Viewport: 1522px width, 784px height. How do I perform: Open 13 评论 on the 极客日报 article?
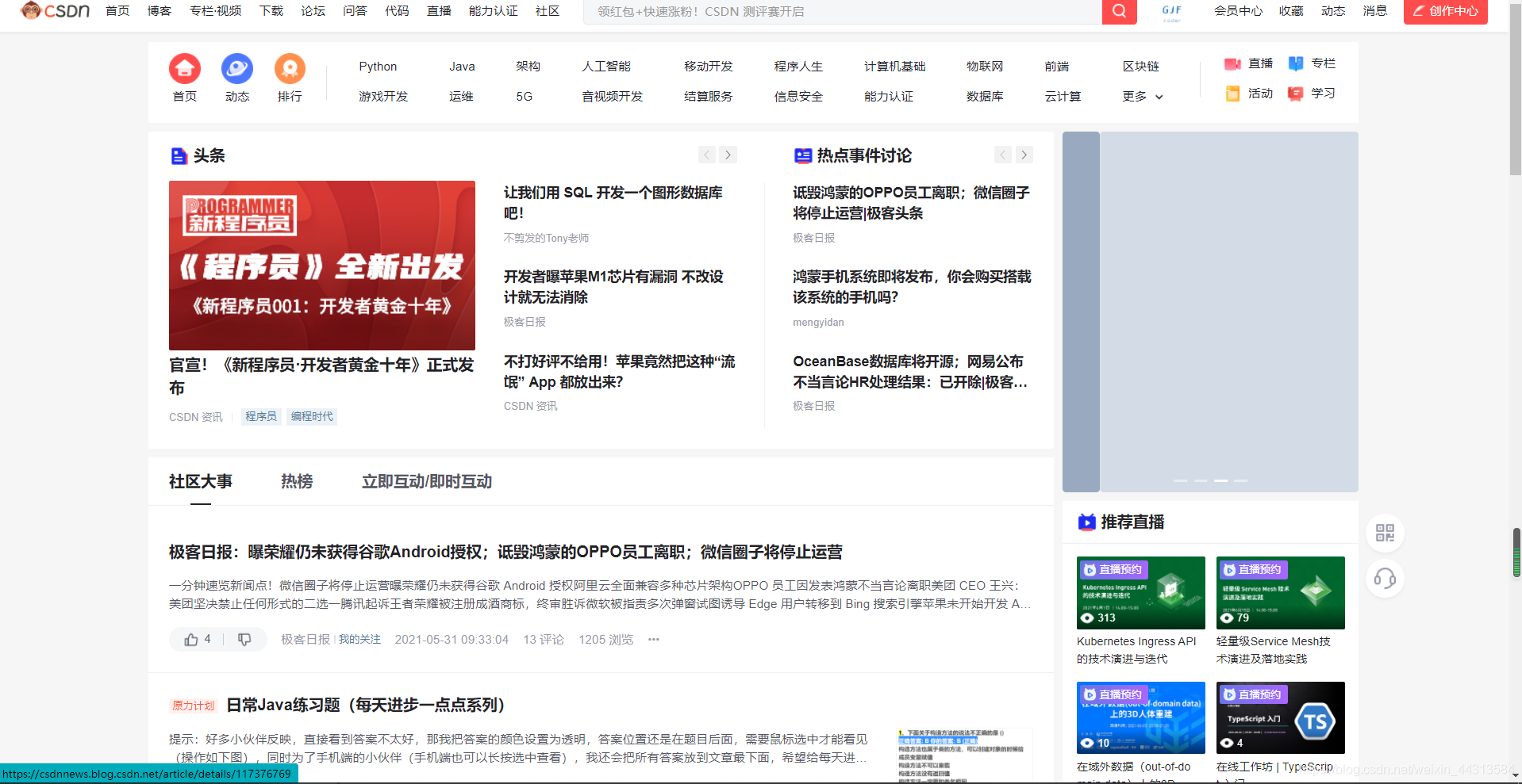click(x=544, y=639)
